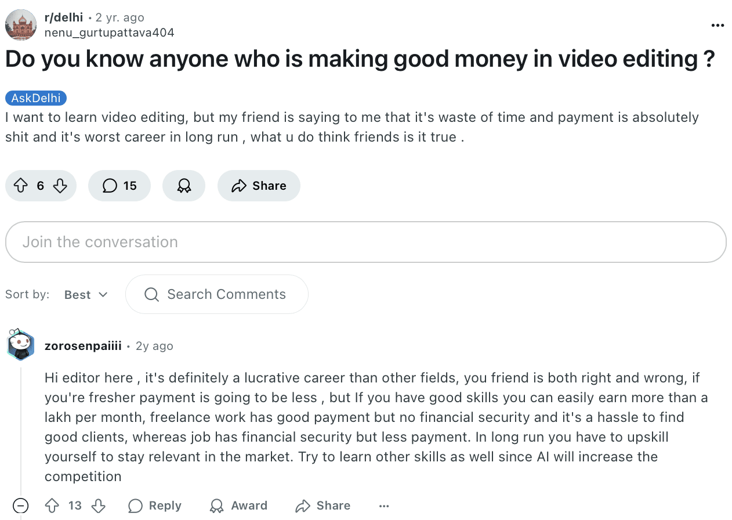Open the r/delhi subreddit link
Screen dimensions: 732x520
64,18
